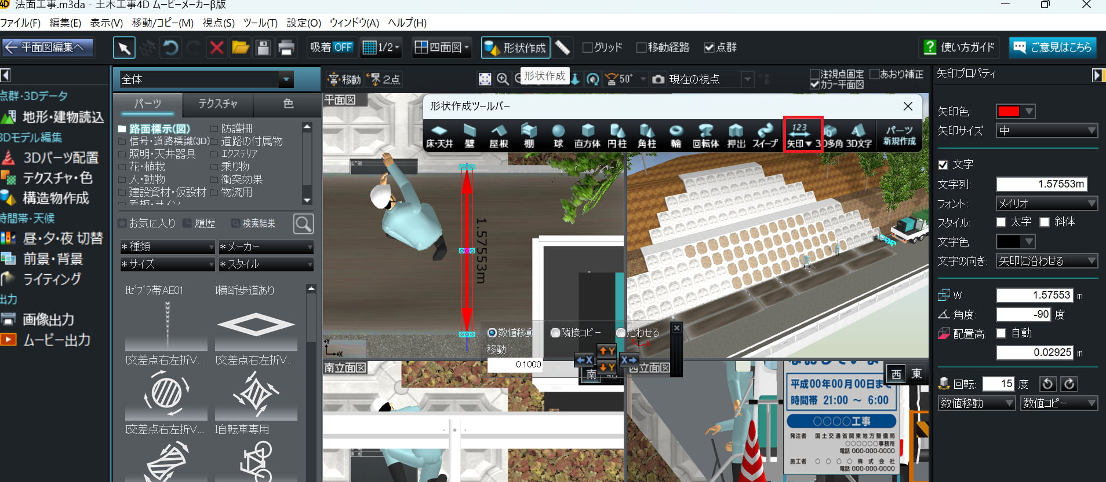The height and width of the screenshot is (482, 1106).
Task: Pick the 3D文字 text tool
Action: 858,135
